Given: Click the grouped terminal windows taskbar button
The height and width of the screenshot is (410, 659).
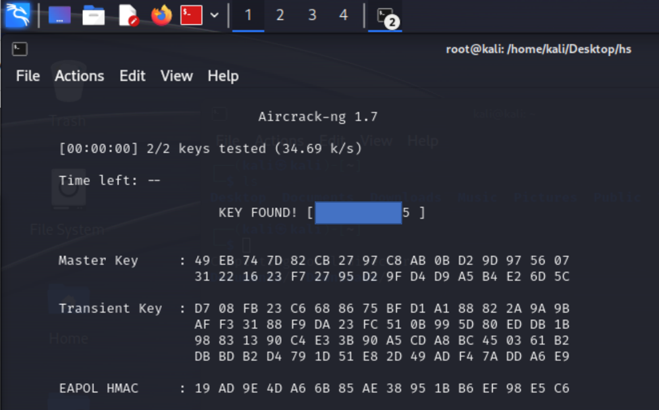Looking at the screenshot, I should coord(385,16).
